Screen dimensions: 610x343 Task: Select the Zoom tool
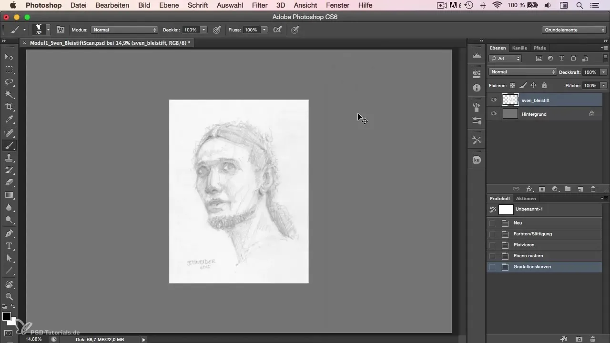point(9,297)
